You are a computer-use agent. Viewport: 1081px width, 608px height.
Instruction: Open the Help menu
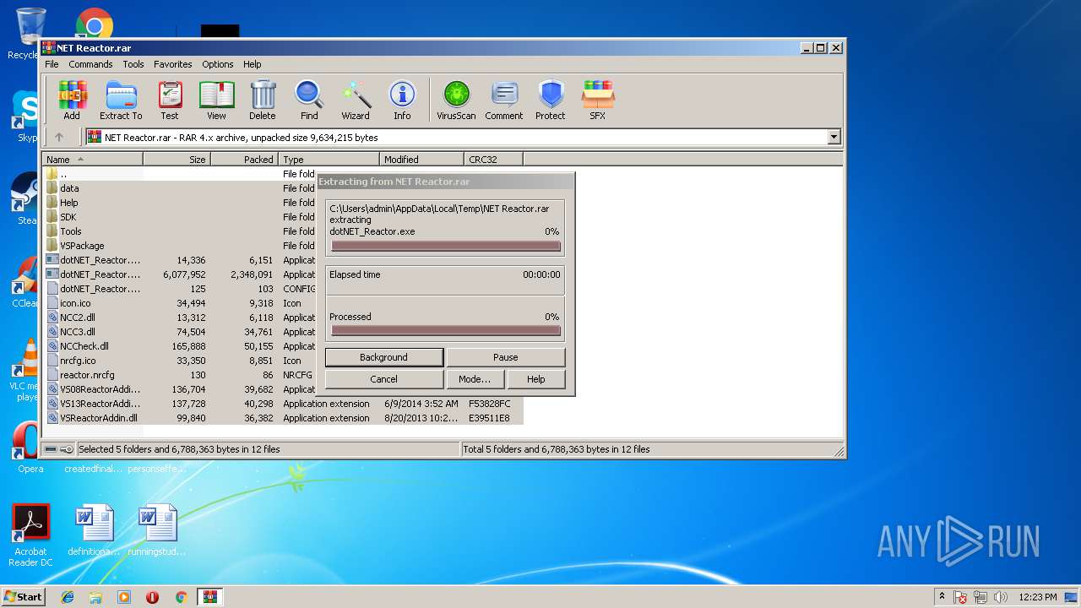tap(253, 64)
